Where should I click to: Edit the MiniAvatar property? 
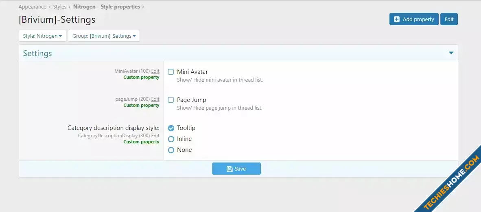click(155, 71)
